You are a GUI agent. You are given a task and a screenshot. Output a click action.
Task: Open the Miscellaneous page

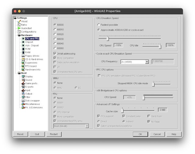33,104
